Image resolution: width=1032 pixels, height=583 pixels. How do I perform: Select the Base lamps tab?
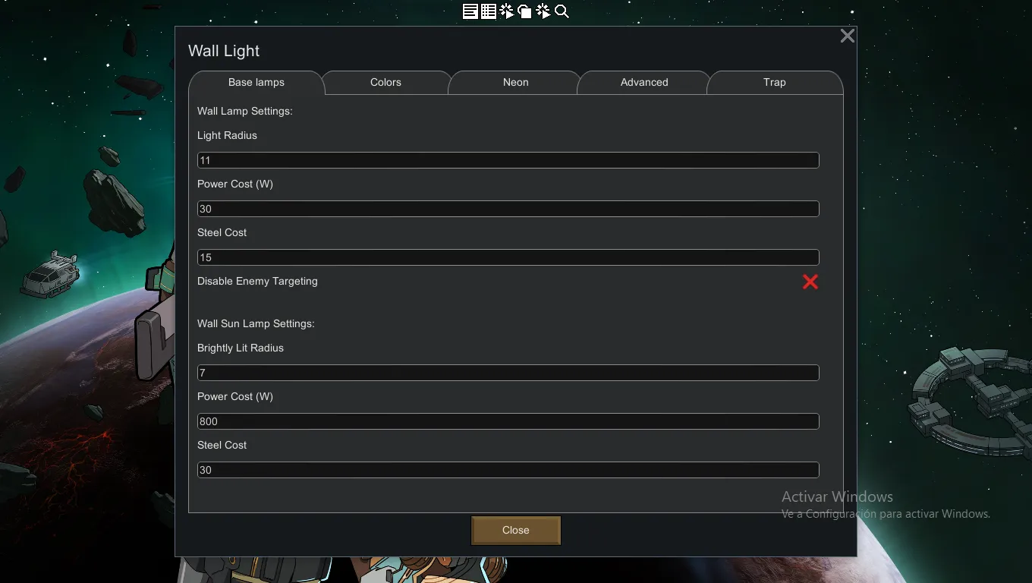coord(256,82)
